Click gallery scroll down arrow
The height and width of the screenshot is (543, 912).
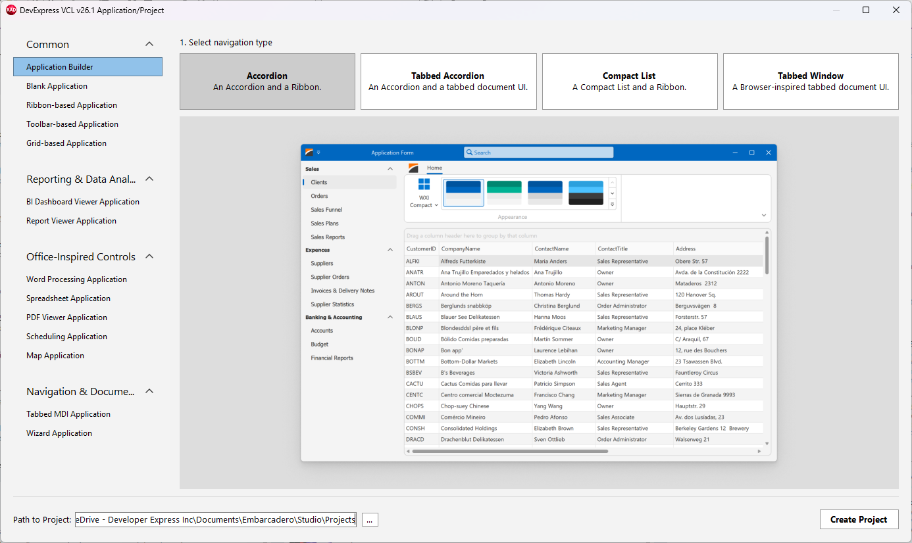click(x=613, y=193)
